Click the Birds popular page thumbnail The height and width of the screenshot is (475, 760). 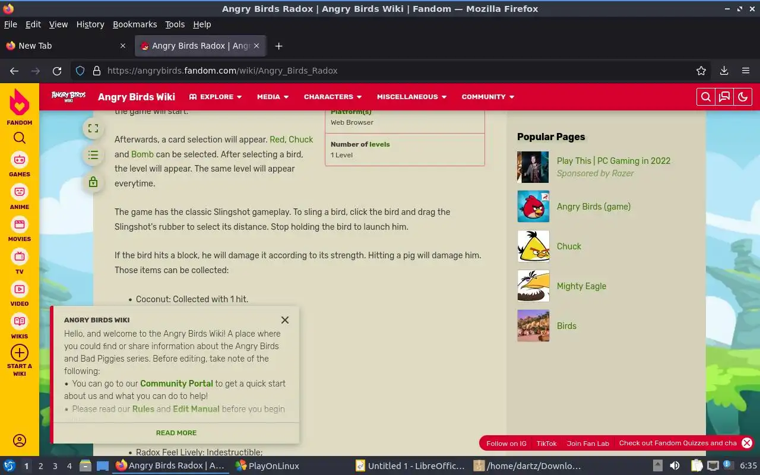click(x=533, y=325)
